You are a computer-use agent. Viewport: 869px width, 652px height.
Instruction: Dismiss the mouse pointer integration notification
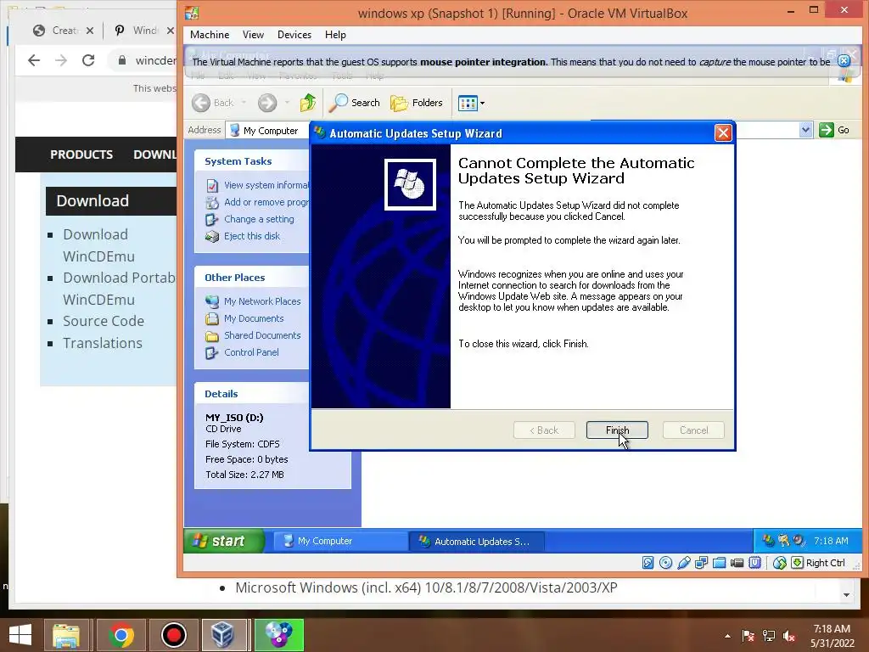coord(844,61)
